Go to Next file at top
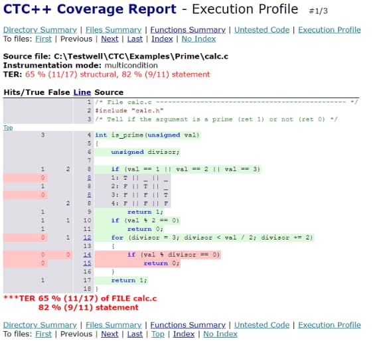Viewport: 377px width, 341px height. 110,39
